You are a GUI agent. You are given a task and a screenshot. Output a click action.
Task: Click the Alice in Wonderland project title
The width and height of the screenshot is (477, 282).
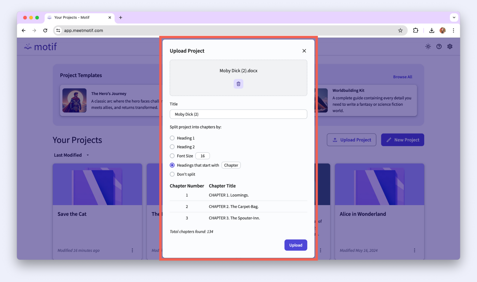pos(363,214)
